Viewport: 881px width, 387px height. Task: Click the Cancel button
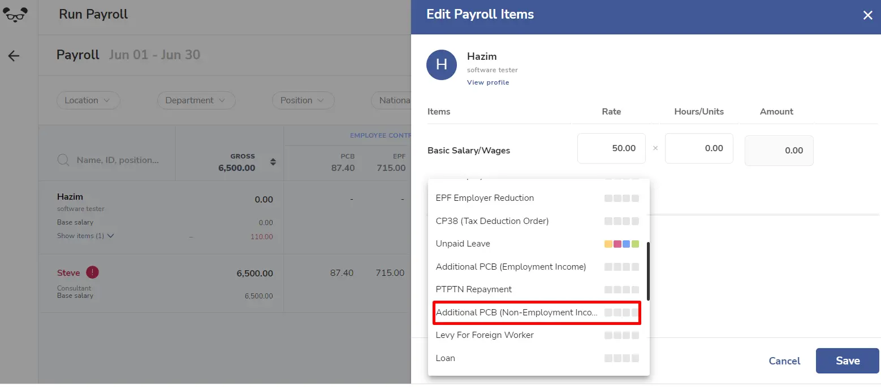784,361
